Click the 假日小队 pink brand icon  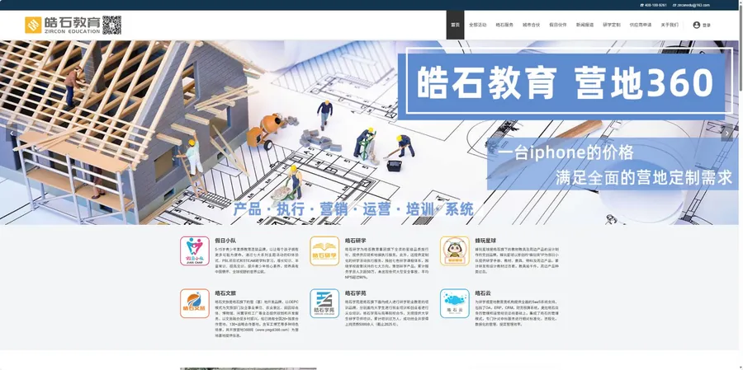coord(194,251)
